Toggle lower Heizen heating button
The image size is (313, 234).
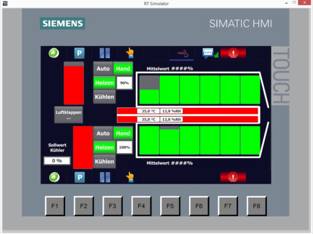[104, 148]
